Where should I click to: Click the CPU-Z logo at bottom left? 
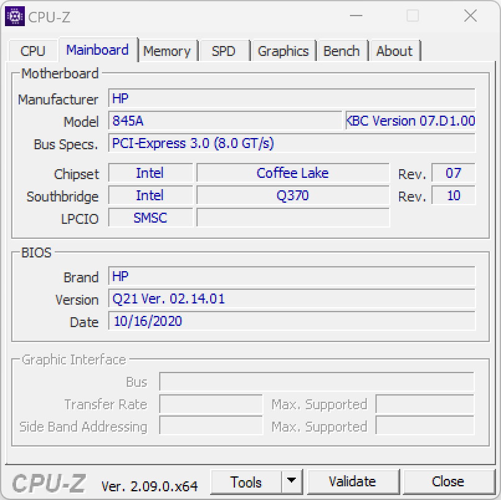click(48, 483)
